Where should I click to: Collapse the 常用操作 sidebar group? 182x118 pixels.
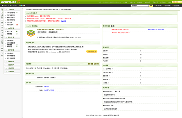tap(12, 10)
